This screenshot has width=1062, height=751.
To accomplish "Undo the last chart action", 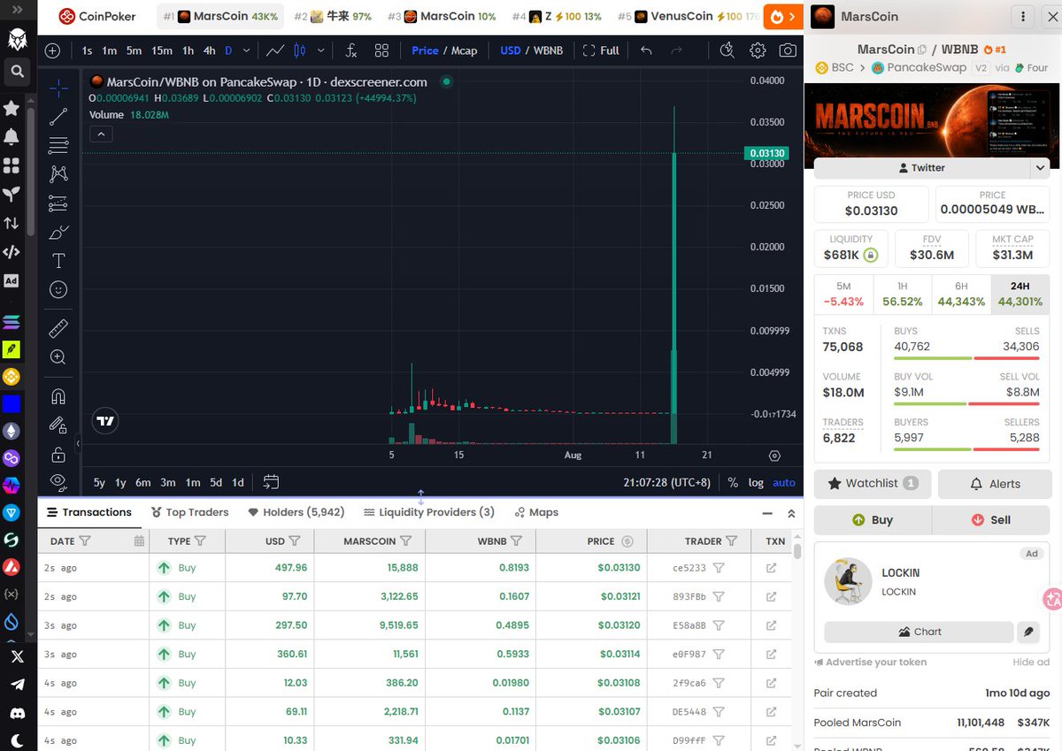I will coord(646,50).
